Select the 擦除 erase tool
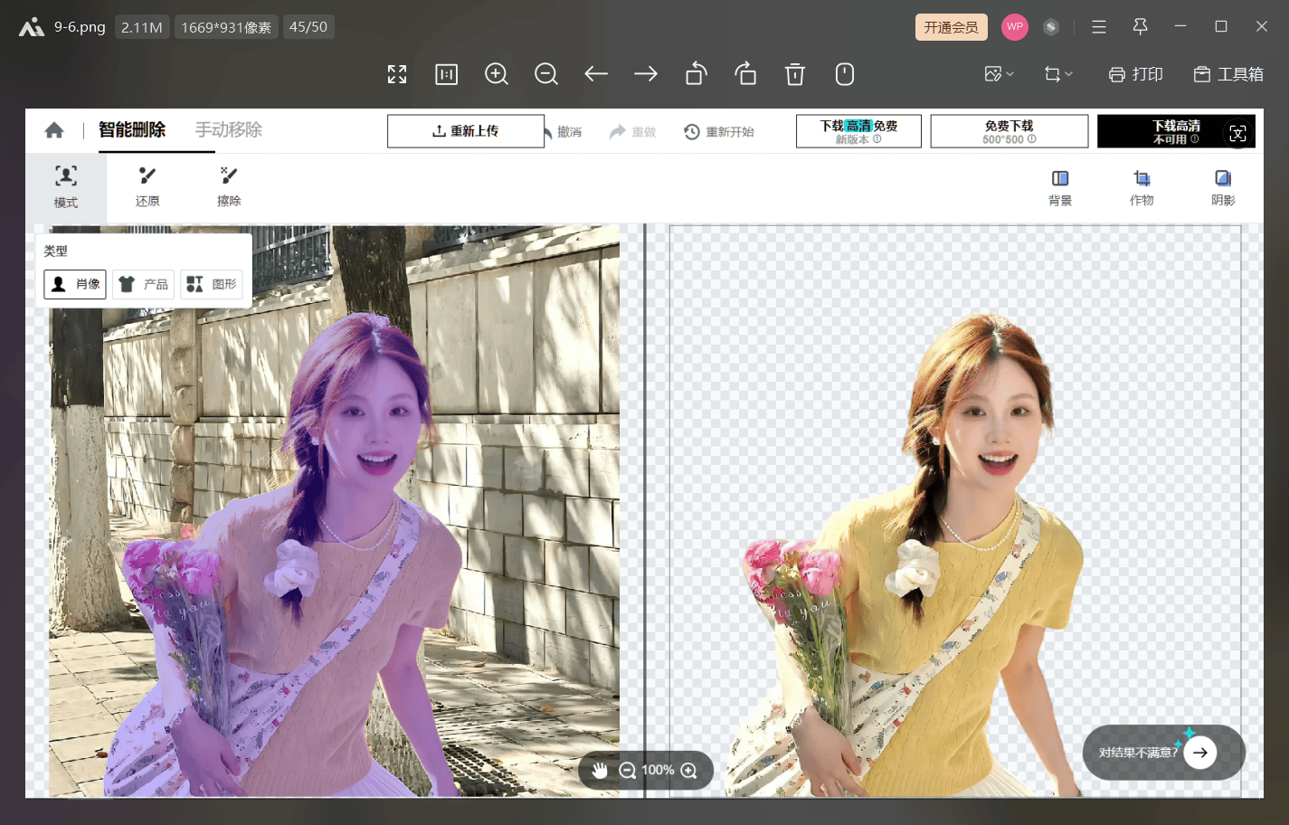The image size is (1289, 825). click(x=228, y=187)
